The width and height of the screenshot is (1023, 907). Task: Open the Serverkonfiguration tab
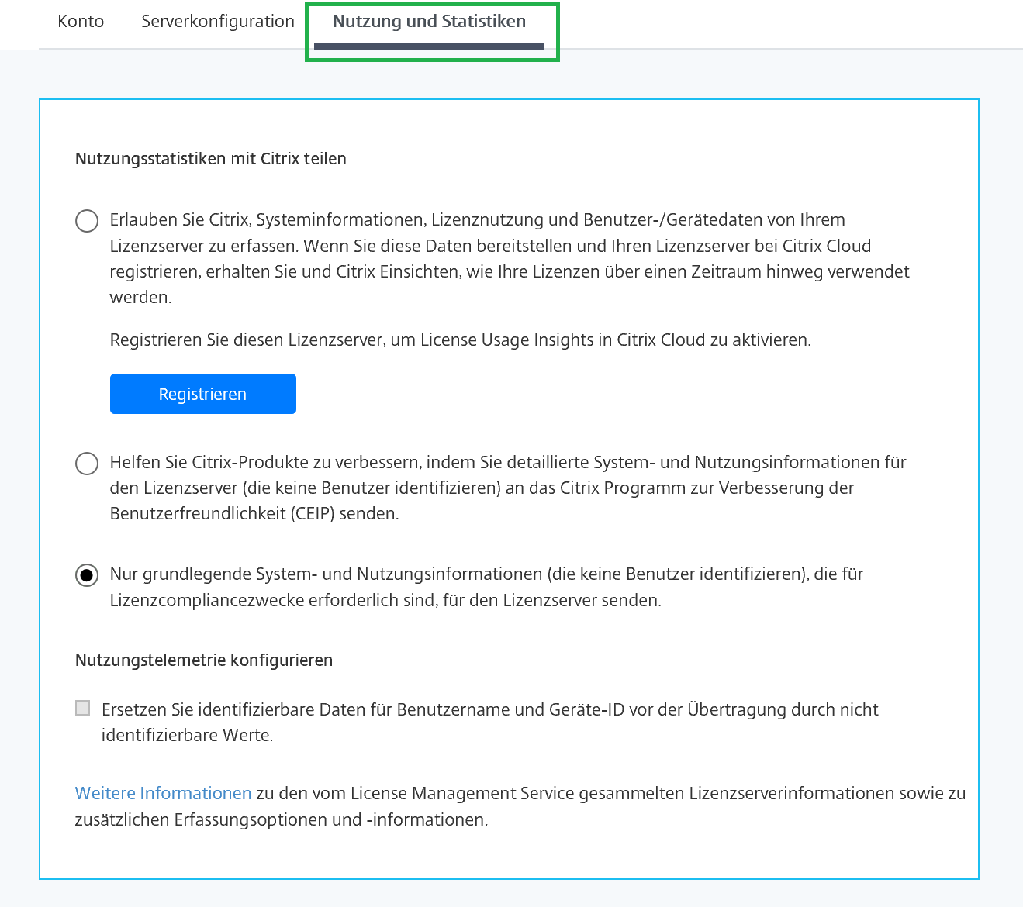click(x=217, y=22)
